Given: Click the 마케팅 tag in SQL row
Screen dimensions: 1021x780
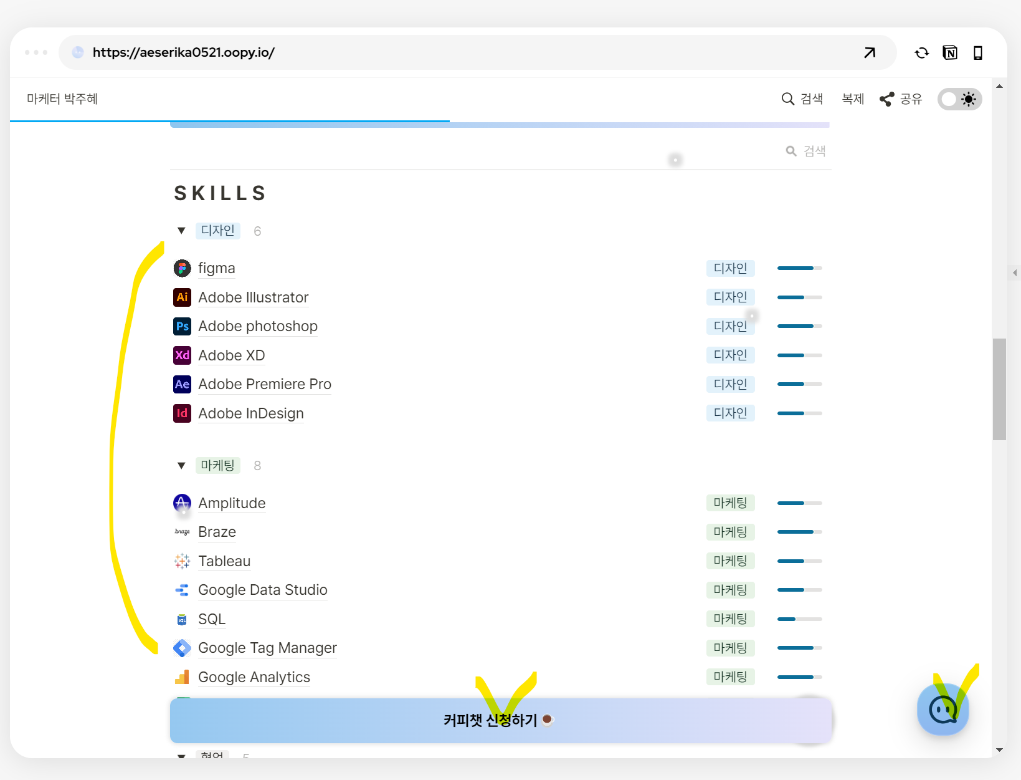Looking at the screenshot, I should coord(731,619).
